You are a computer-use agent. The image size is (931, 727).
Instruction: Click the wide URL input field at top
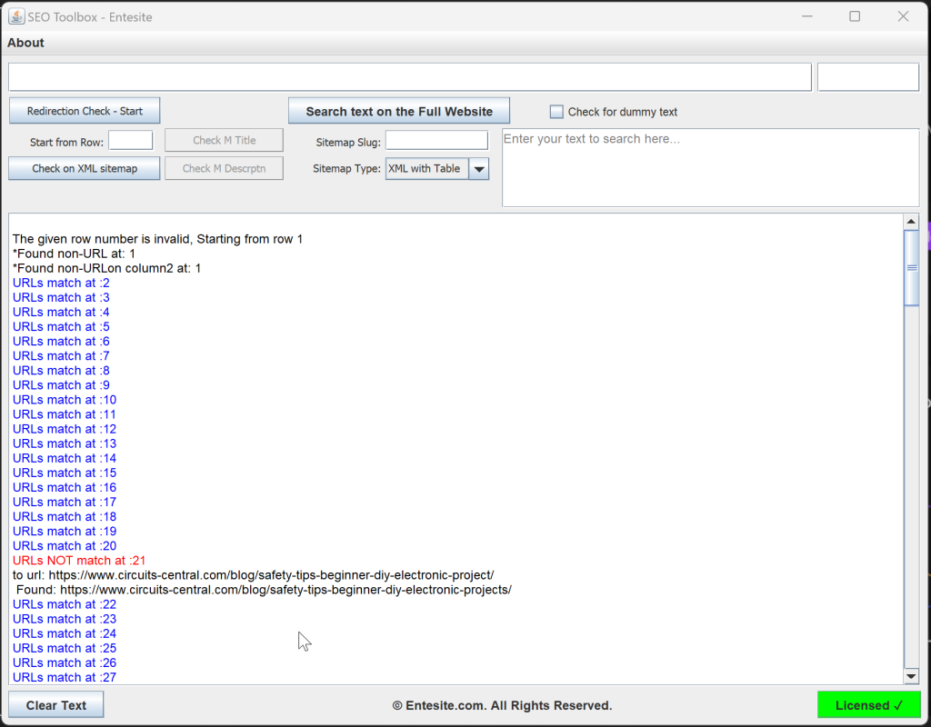[x=409, y=77]
